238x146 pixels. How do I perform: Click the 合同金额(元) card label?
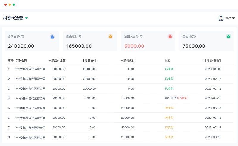(x=16, y=36)
